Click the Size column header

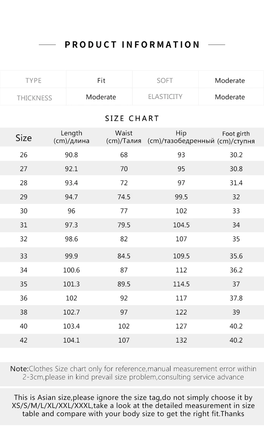pos(24,138)
